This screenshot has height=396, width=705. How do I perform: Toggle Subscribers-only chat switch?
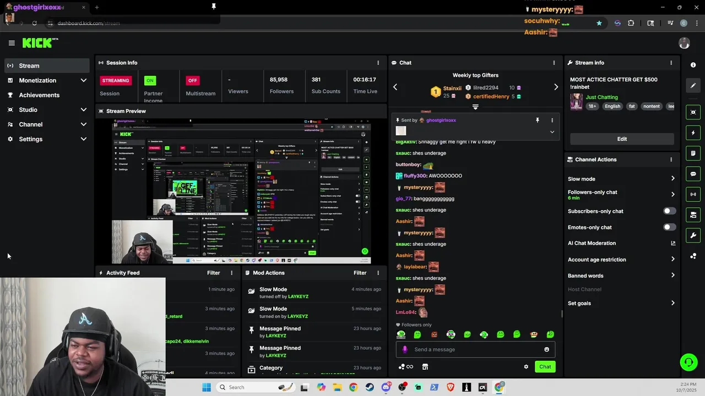click(669, 211)
